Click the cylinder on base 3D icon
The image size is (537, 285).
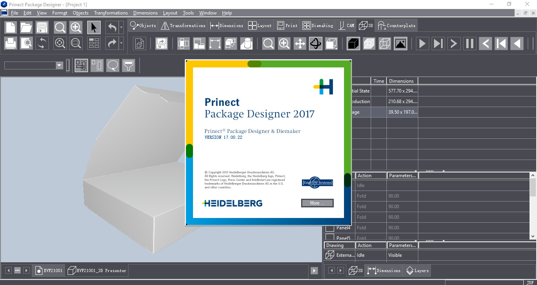(246, 43)
